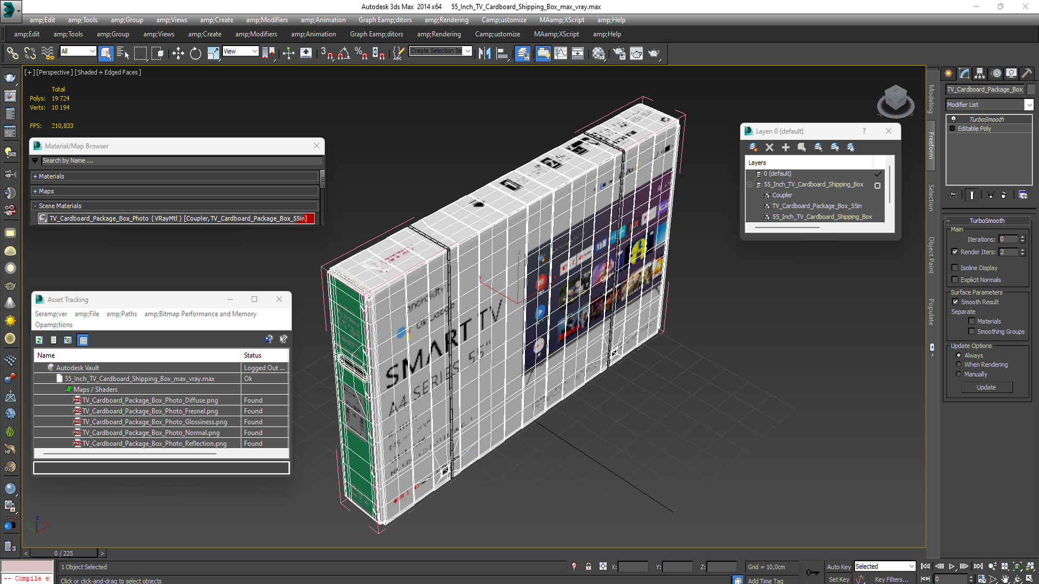Click the Set Key button
Screen dimensions: 1039x584
click(x=839, y=579)
